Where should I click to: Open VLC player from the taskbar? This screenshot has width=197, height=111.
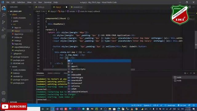tap(132, 109)
